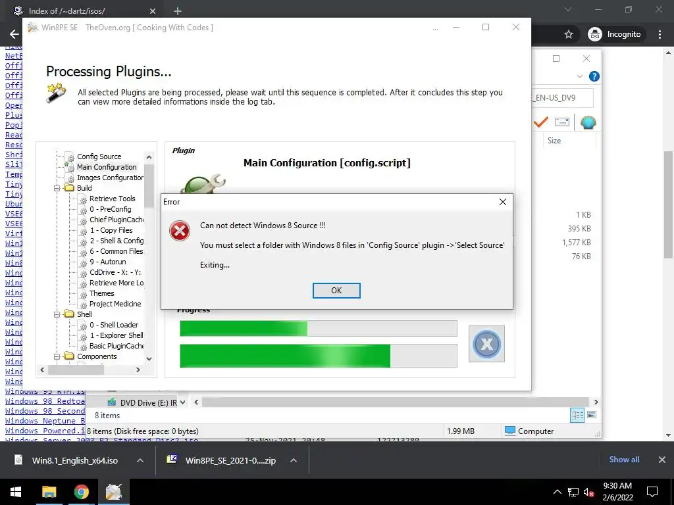Click the Config Source gear icon

coord(70,157)
